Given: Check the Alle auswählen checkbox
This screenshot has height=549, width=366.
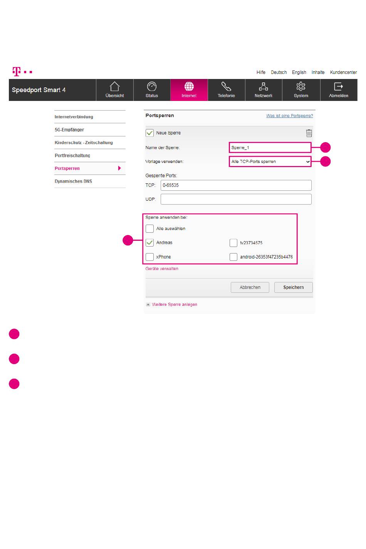Looking at the screenshot, I should tap(150, 228).
